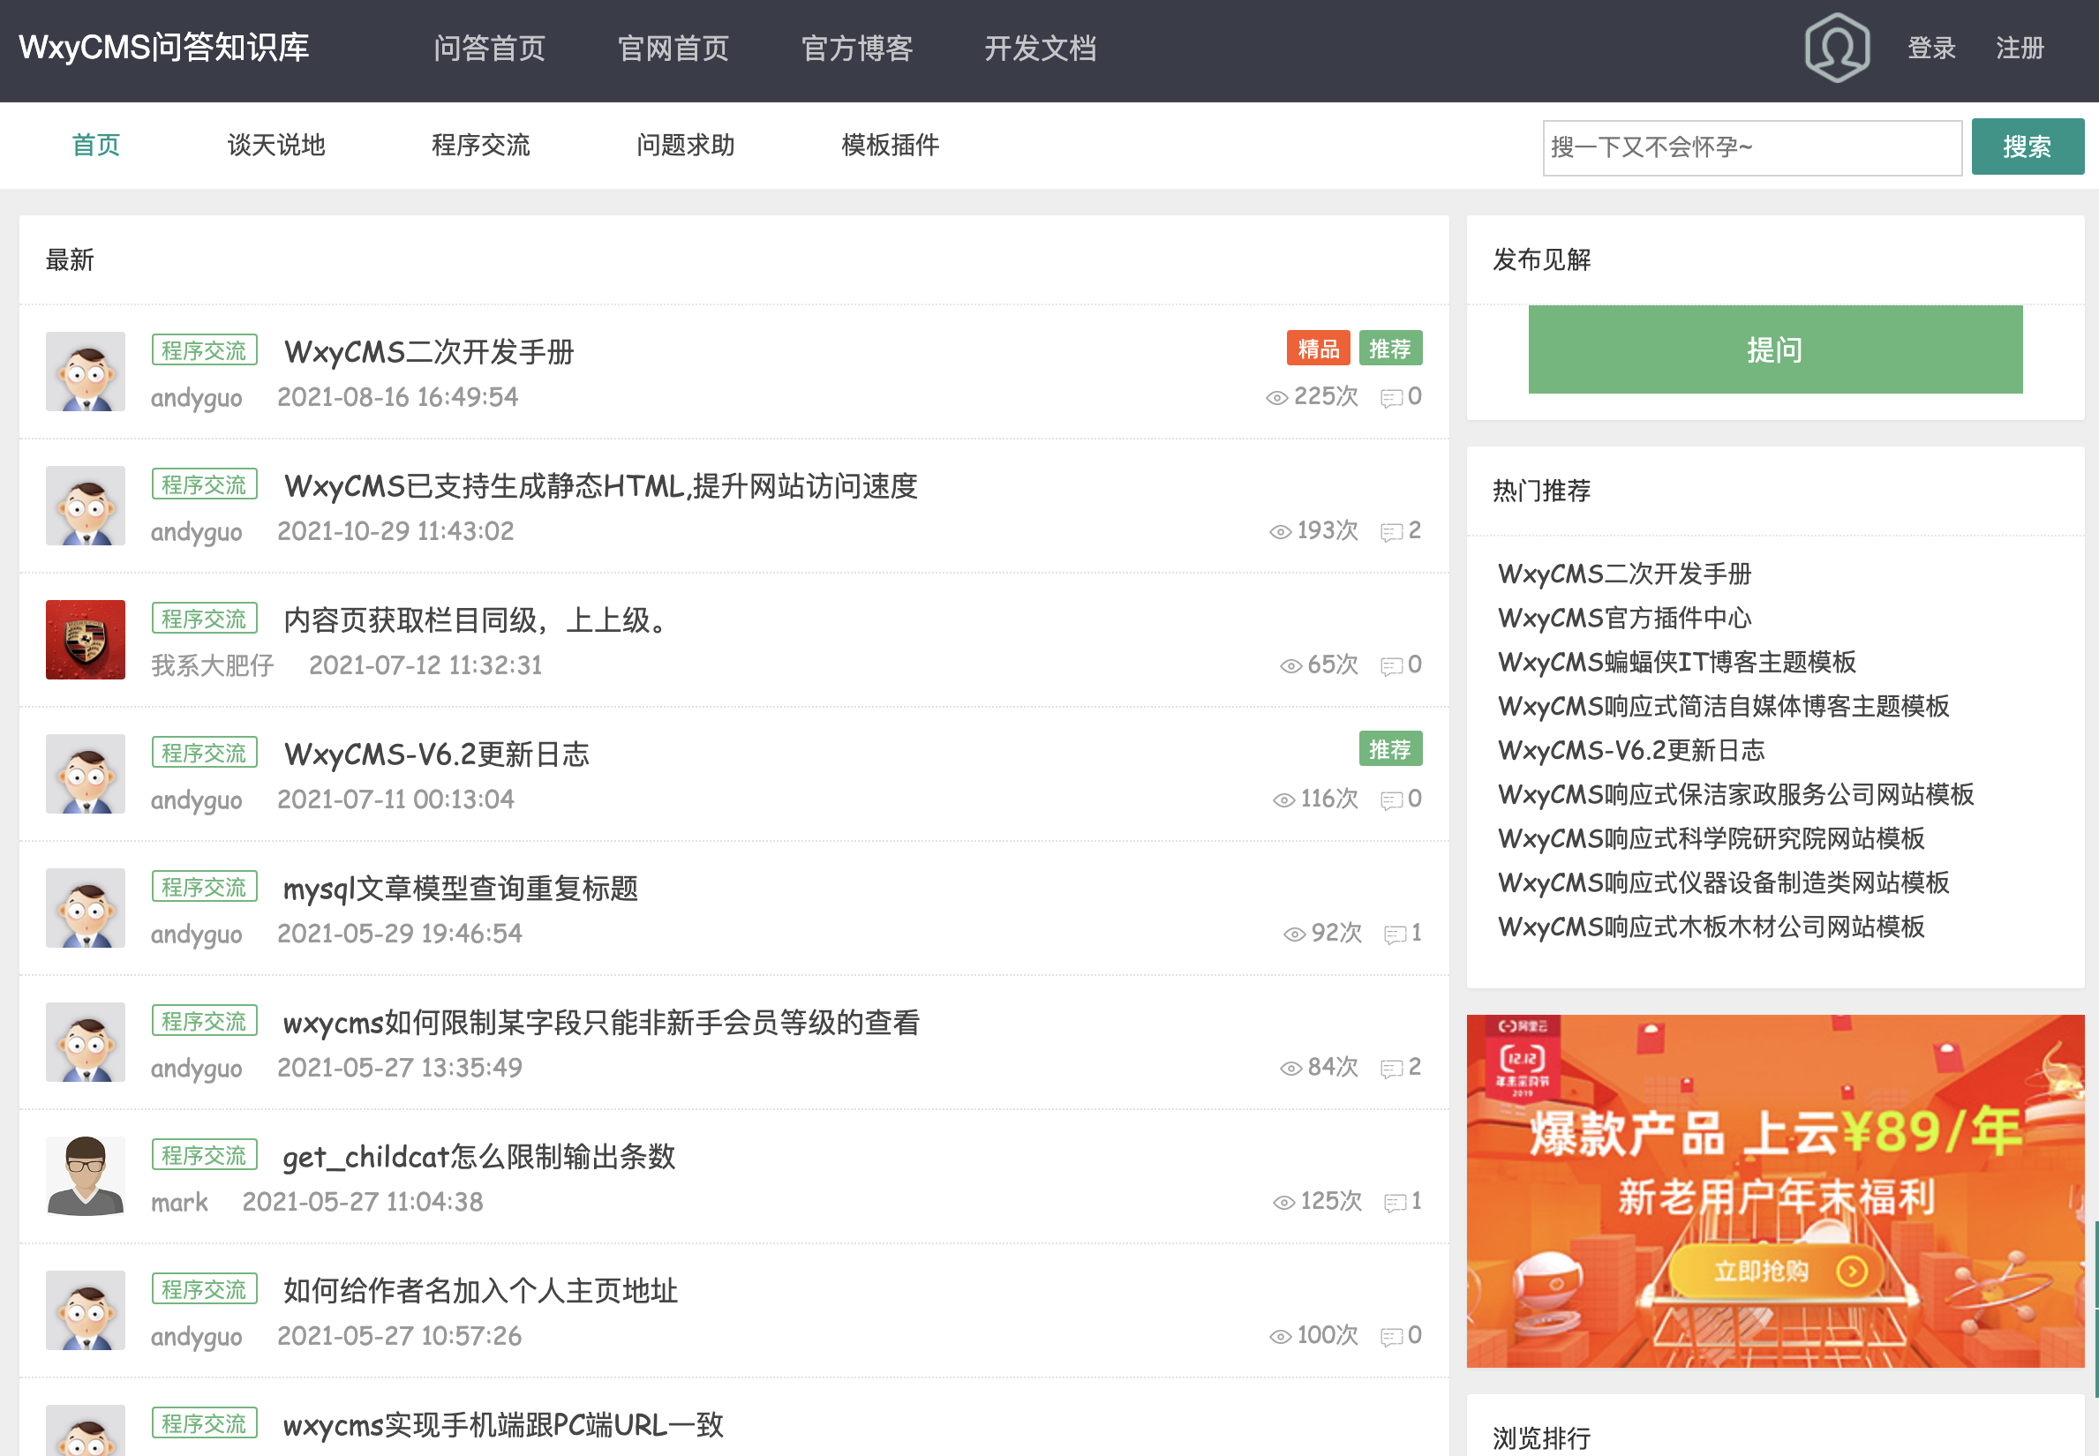
Task: Click eye icon next to 116次
Action: click(1284, 800)
